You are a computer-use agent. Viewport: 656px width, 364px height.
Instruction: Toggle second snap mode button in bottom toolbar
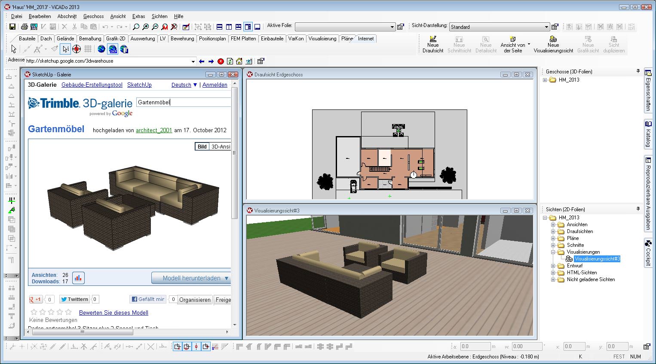pyautogui.click(x=187, y=347)
